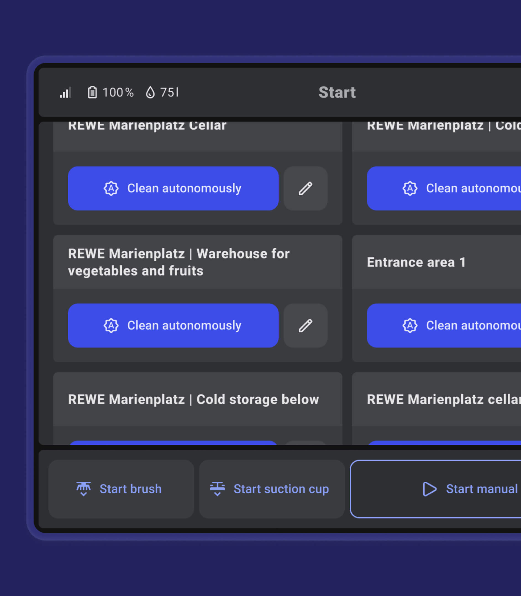Tap autonomous icon in Warehouse card's clean button
The height and width of the screenshot is (596, 521).
pos(111,325)
